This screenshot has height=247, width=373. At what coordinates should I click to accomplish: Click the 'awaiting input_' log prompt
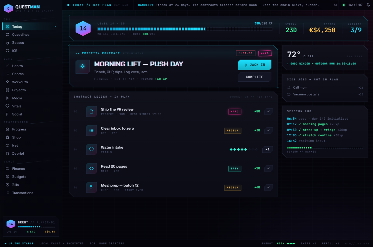313,141
